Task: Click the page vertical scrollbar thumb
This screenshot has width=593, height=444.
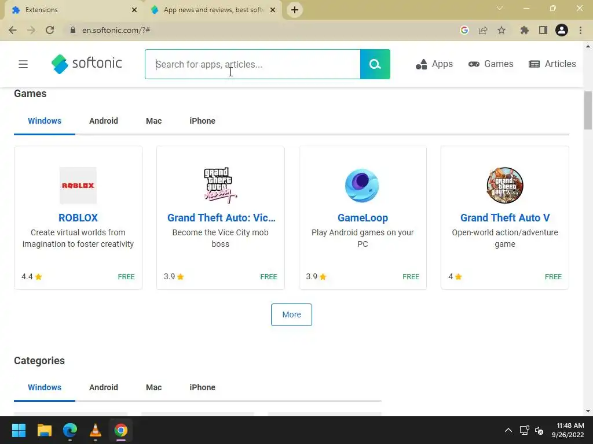Action: (x=588, y=110)
